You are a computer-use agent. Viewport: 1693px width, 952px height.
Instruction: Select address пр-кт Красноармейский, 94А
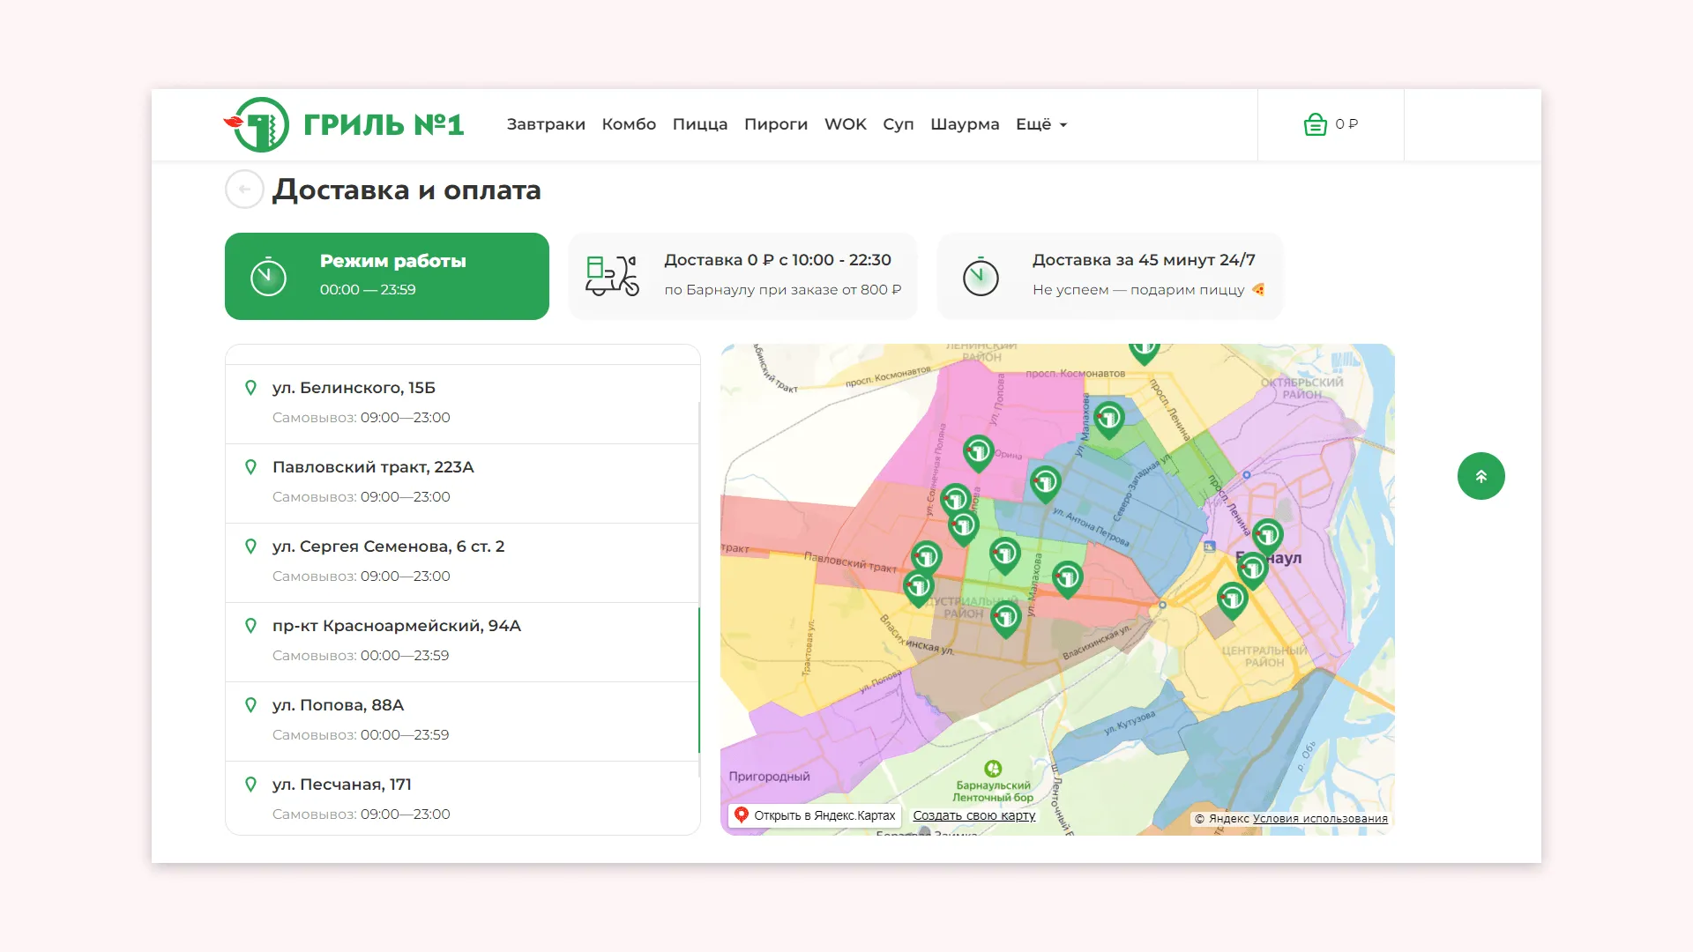point(463,642)
